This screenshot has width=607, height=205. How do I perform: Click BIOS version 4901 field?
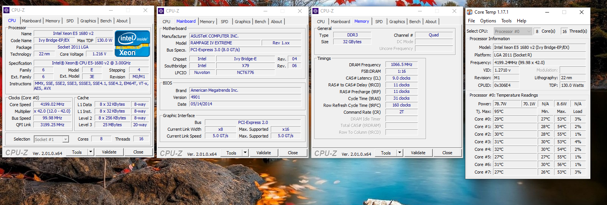tap(245, 97)
